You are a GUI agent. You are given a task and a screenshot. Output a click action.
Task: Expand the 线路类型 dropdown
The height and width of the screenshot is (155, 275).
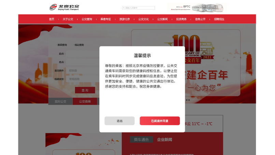[82, 79]
